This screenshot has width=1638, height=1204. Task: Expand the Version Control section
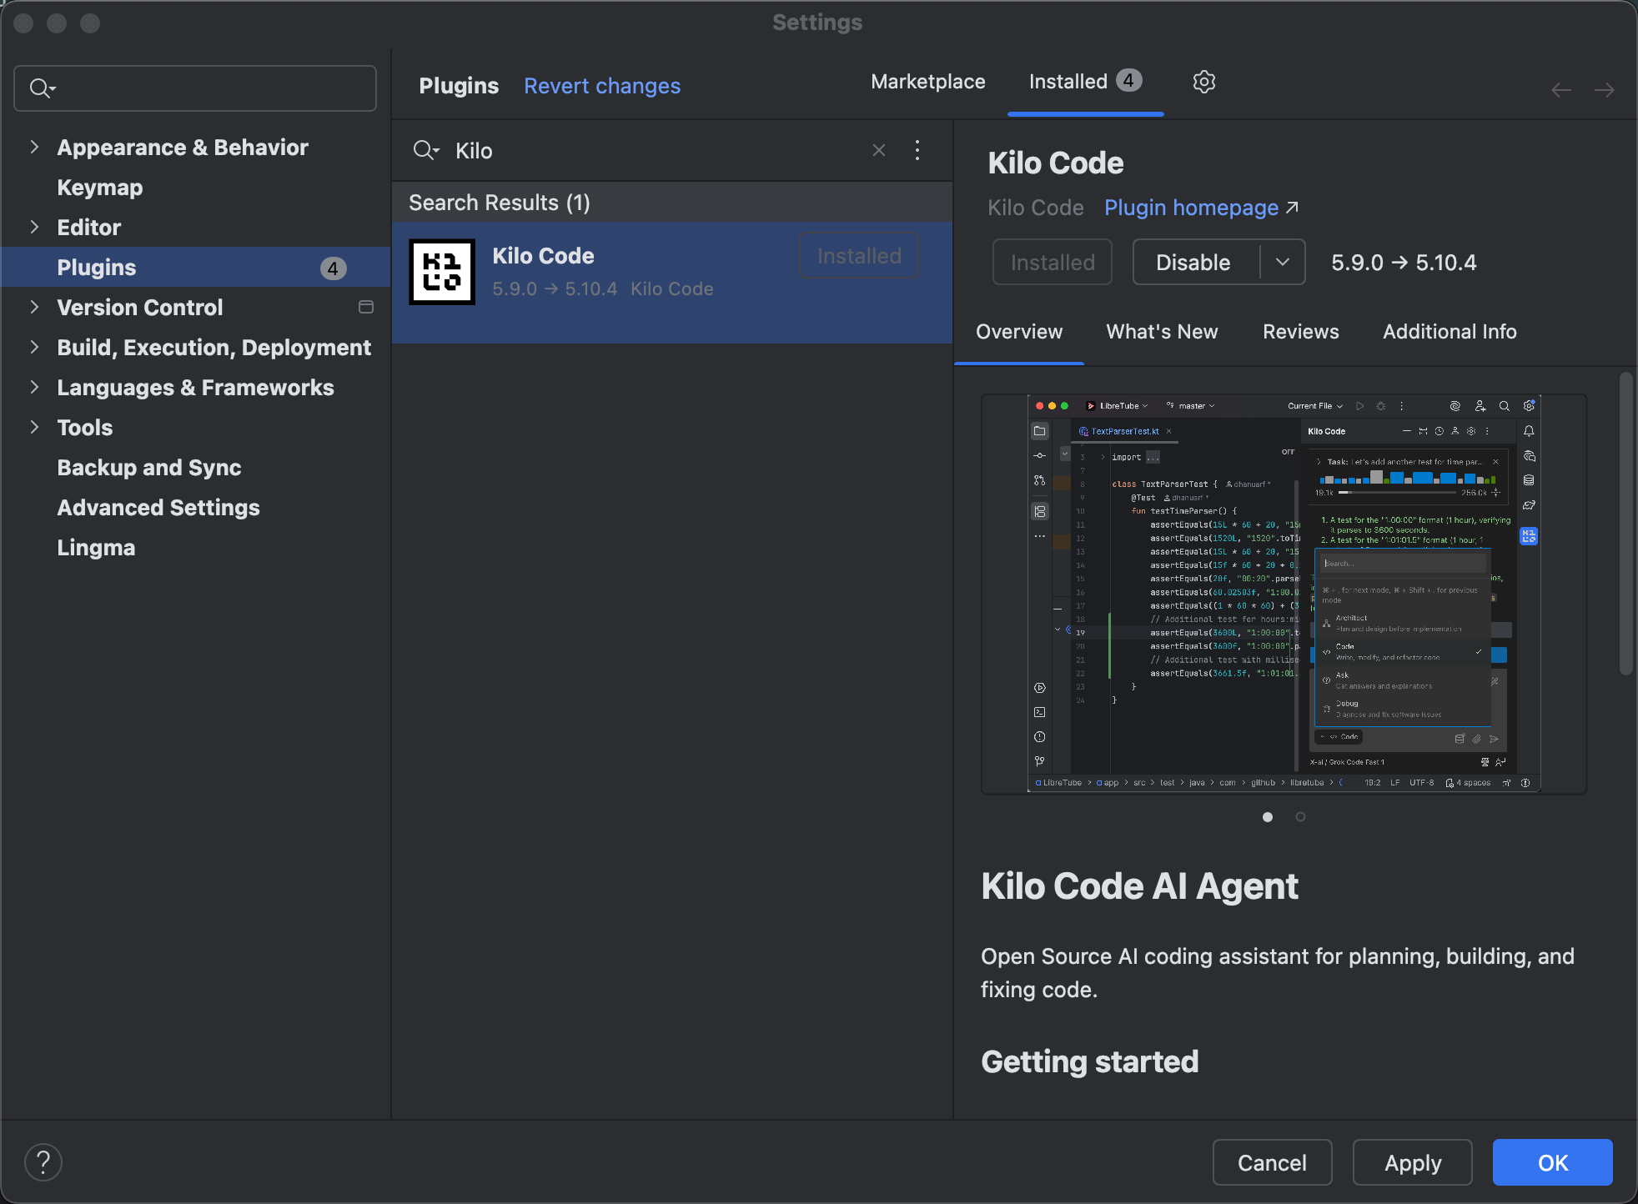(34, 307)
